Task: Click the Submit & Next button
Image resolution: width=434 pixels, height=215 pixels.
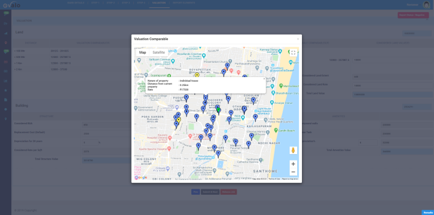Action: [210, 192]
